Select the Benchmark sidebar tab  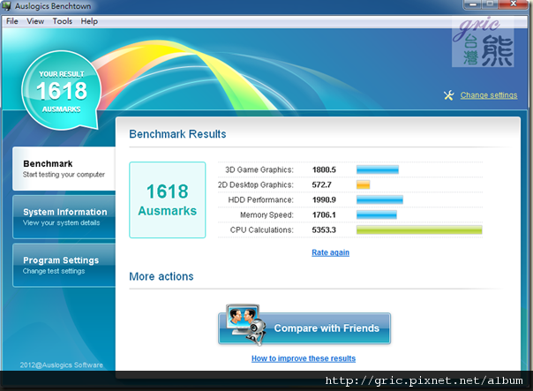[64, 169]
